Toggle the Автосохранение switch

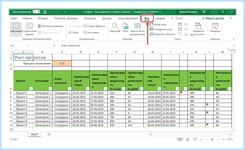[x=37, y=12]
